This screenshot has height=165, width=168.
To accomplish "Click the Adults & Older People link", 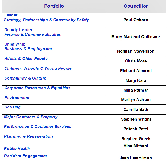I will (x=26, y=59).
